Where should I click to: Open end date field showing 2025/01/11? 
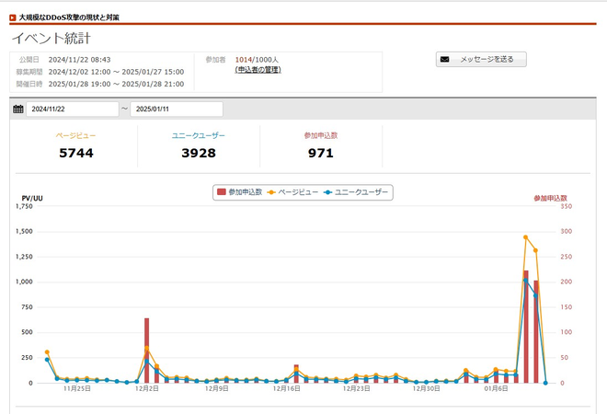coord(175,109)
